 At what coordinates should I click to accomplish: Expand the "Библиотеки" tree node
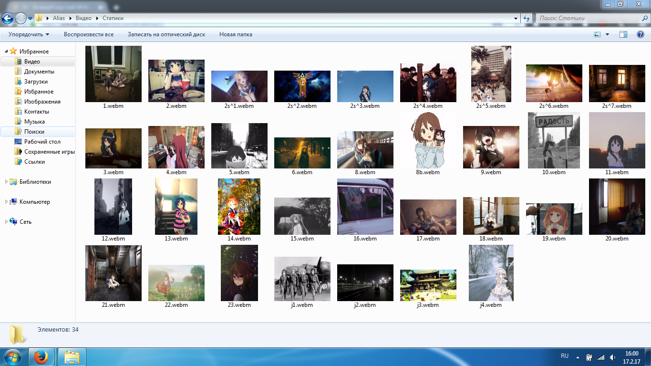point(6,182)
